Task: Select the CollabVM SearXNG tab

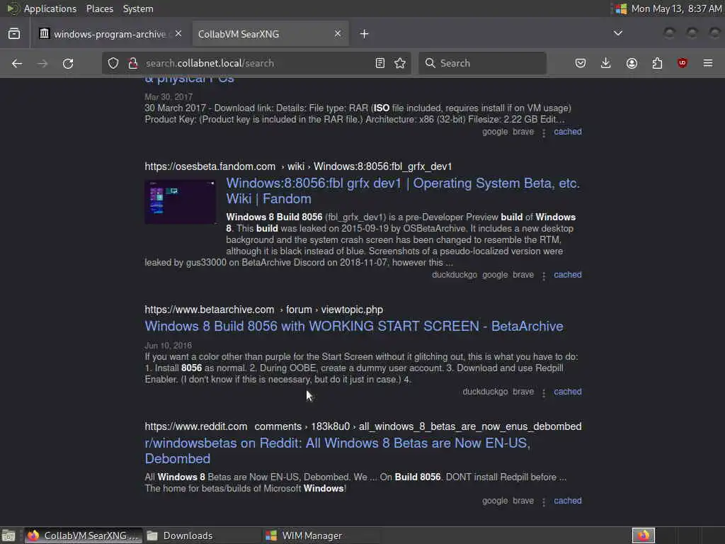Action: (x=270, y=34)
